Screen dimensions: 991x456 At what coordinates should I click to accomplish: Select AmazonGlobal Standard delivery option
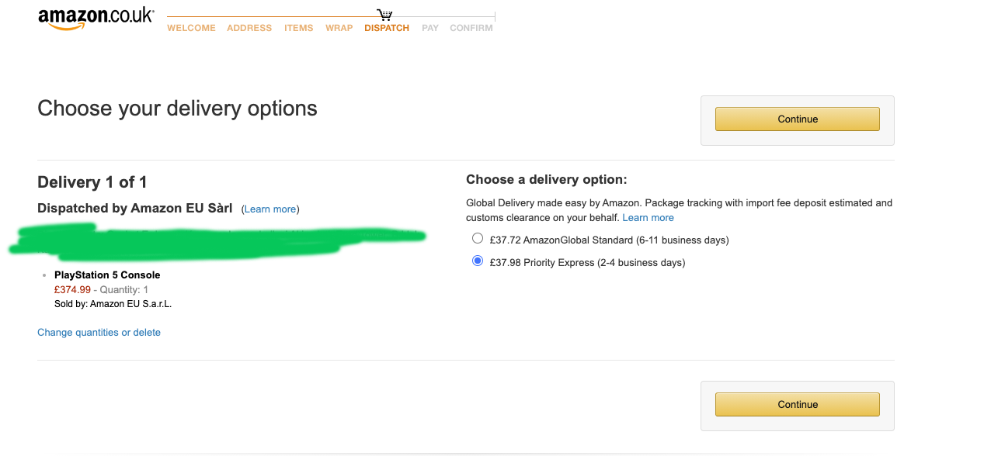pos(478,239)
